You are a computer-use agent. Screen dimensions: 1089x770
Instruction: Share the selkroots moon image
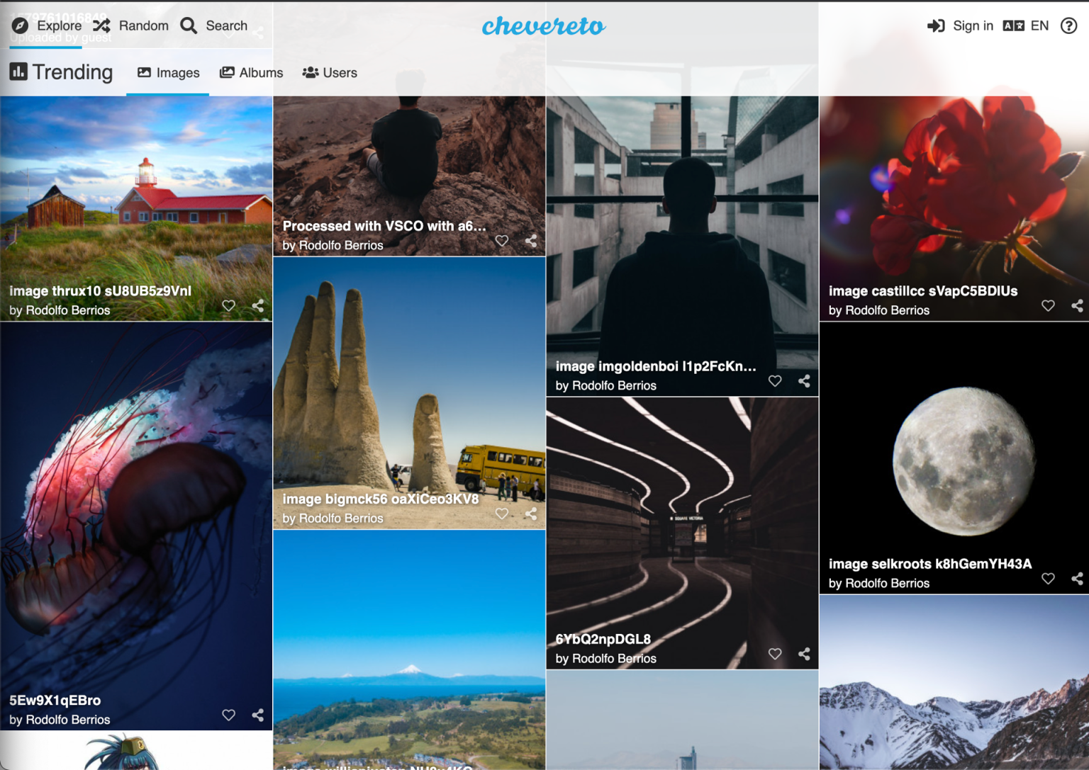(x=1078, y=579)
